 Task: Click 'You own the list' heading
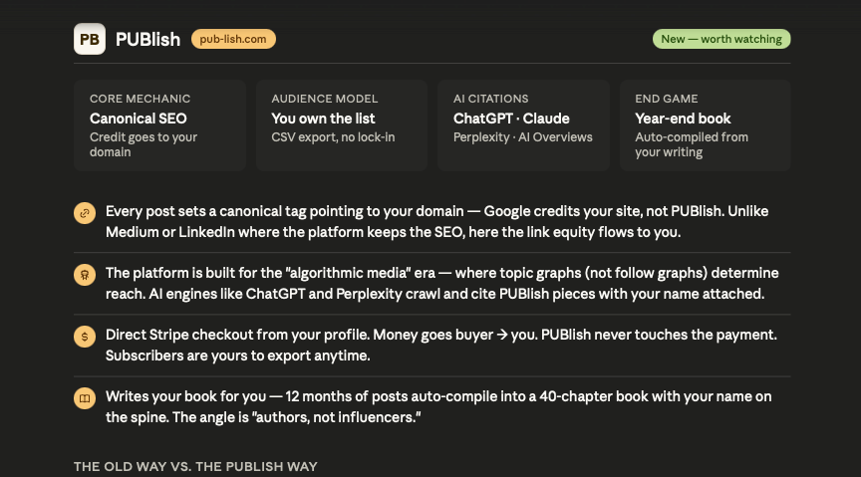coord(323,119)
